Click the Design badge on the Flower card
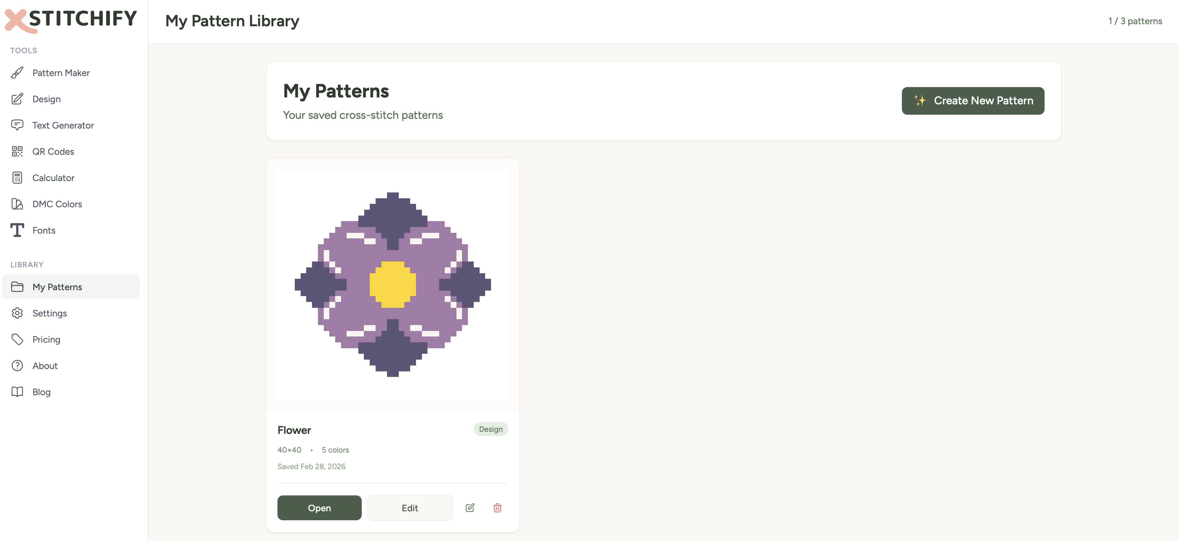1179x541 pixels. tap(490, 429)
